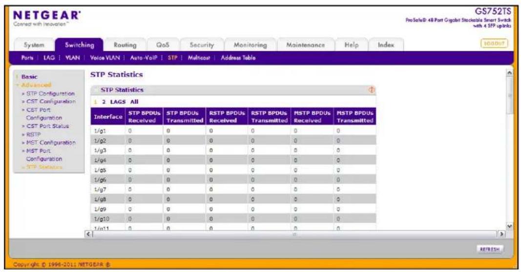Select interface row 1/g5
521x272 pixels.
[233, 170]
